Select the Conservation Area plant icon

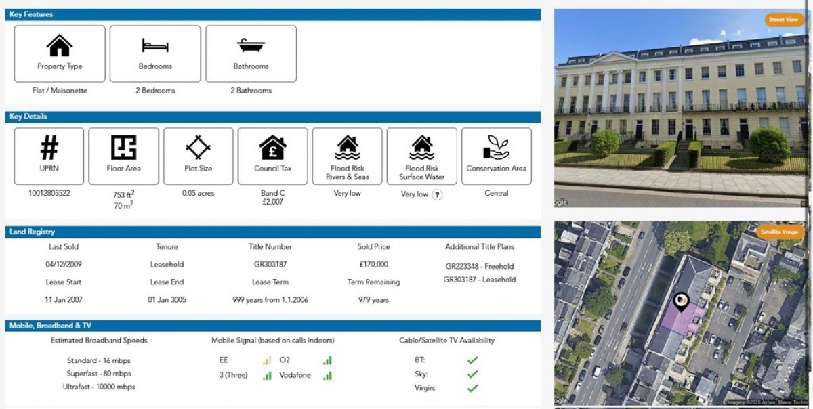496,147
